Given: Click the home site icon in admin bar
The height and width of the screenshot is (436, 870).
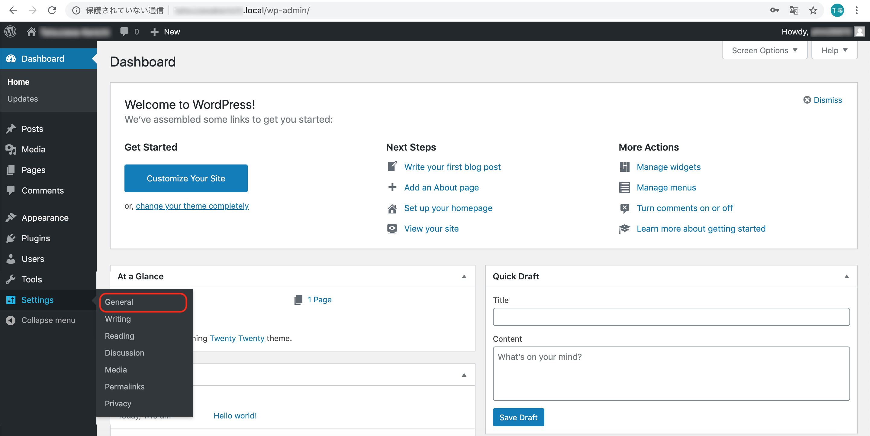Looking at the screenshot, I should point(31,31).
